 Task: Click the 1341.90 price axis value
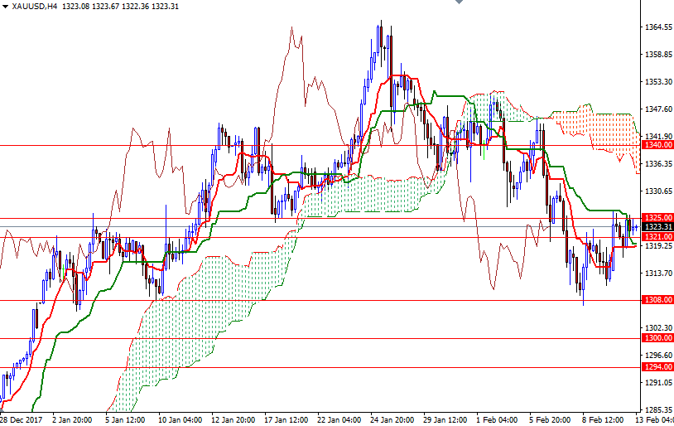click(x=658, y=137)
